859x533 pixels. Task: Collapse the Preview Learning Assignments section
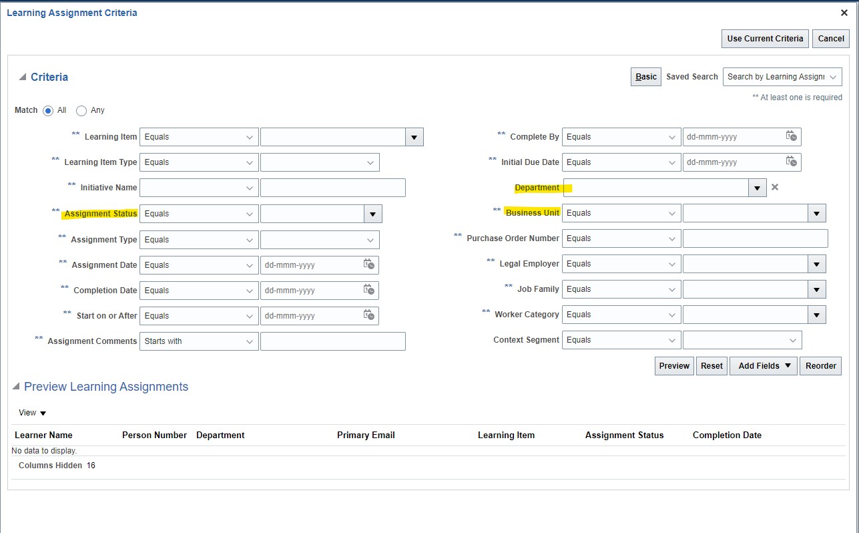click(15, 387)
